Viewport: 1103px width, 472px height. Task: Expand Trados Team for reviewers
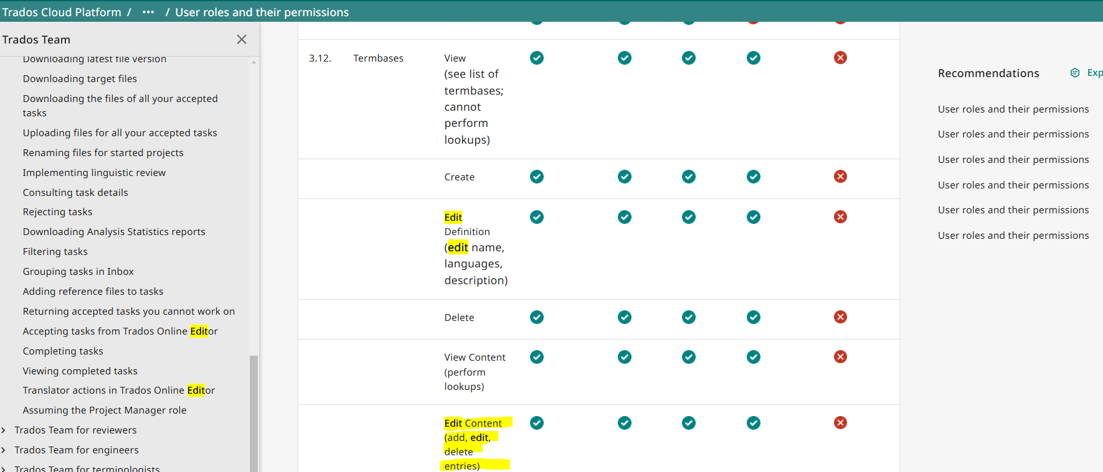[x=4, y=430]
